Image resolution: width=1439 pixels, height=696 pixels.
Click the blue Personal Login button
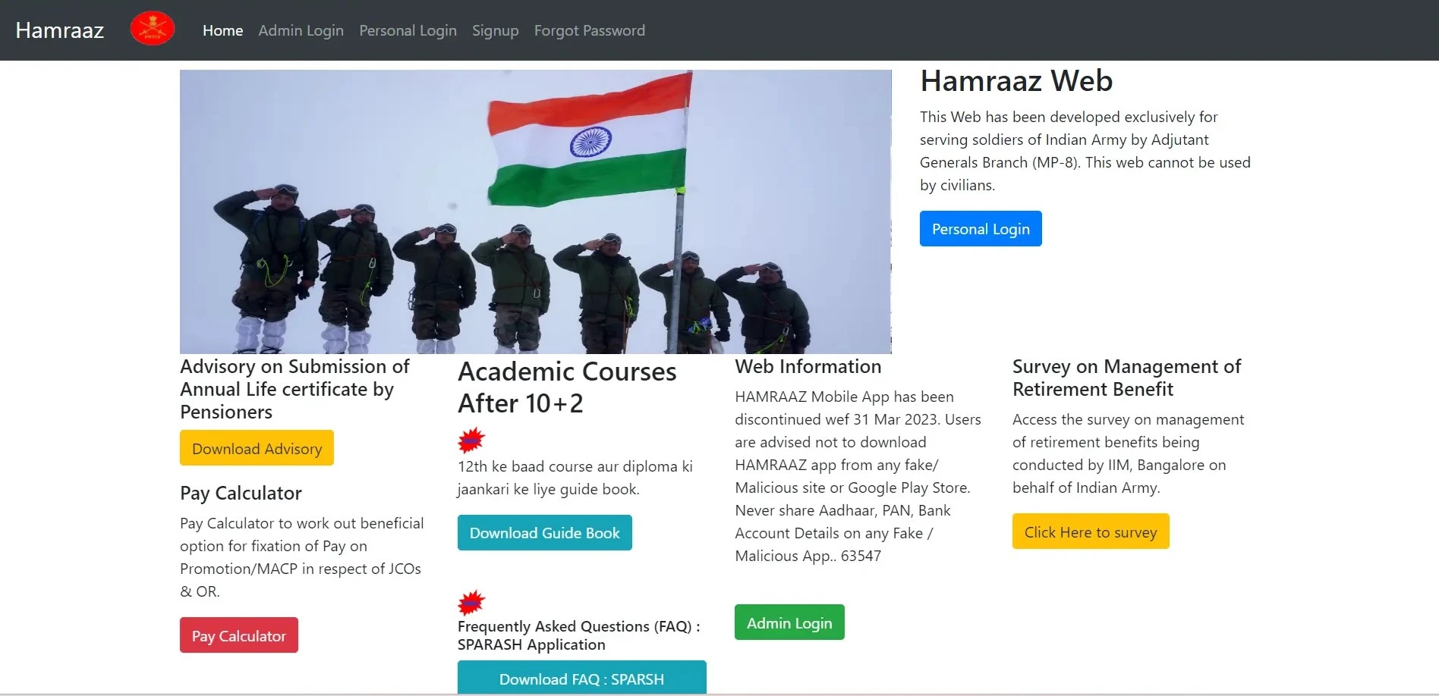click(x=980, y=228)
